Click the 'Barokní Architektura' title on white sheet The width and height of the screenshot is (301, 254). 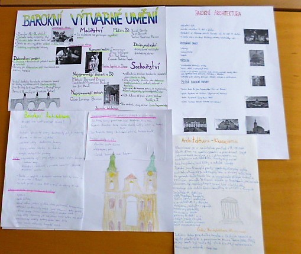(x=218, y=14)
